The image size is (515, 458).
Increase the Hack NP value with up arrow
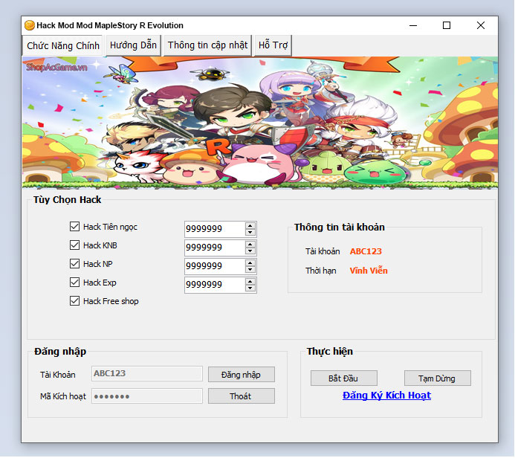250,263
